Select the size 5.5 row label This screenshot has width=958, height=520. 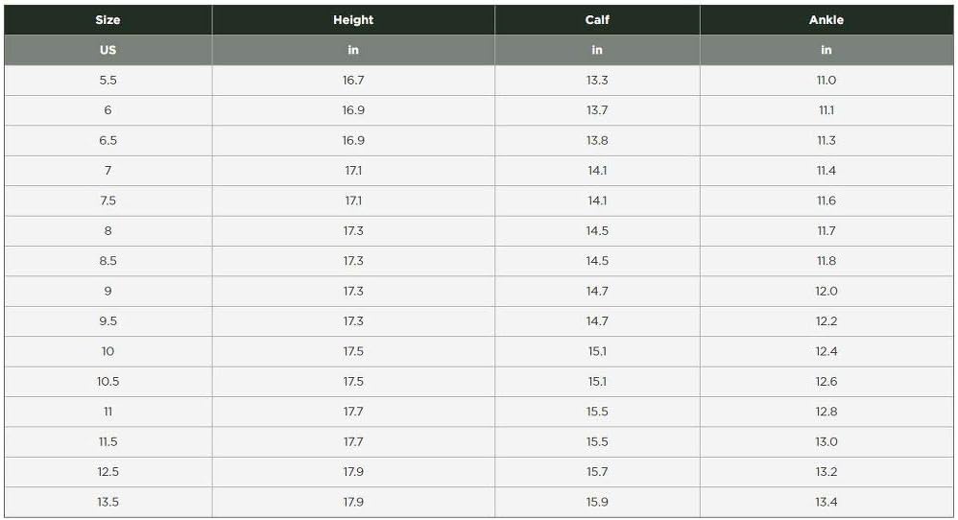coord(108,81)
